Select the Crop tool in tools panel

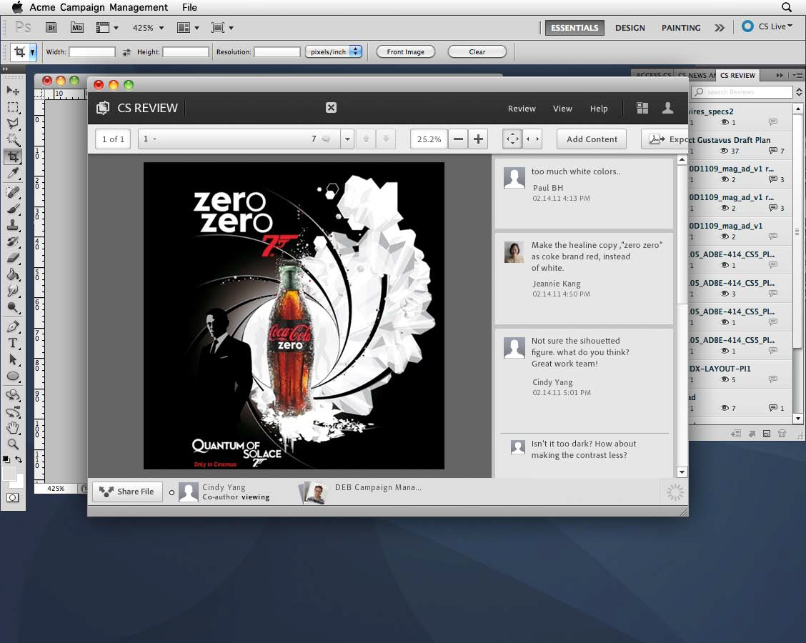click(x=13, y=156)
